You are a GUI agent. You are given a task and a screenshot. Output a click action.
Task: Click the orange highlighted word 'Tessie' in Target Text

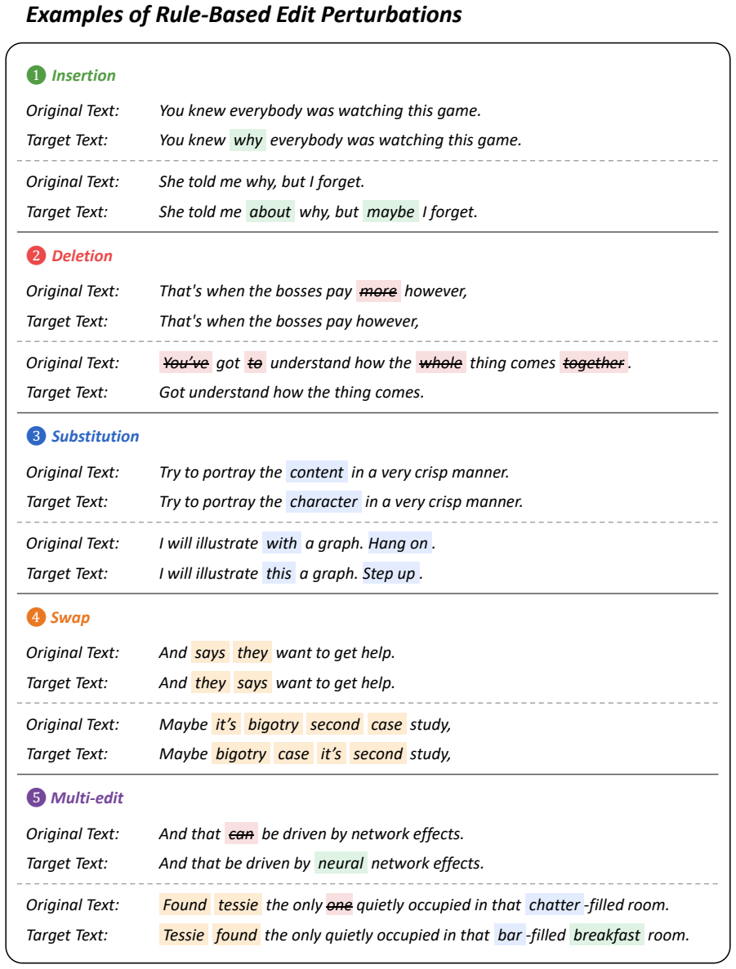(x=184, y=935)
